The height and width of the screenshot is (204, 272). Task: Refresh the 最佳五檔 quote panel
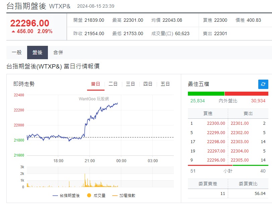tap(264, 84)
